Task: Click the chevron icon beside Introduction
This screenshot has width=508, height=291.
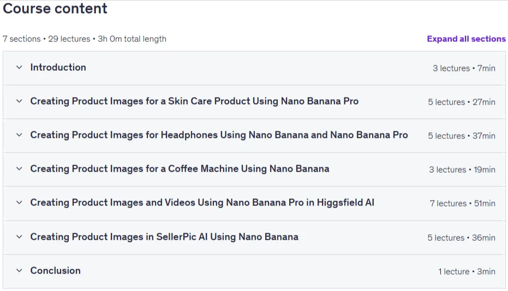Action: (x=19, y=68)
